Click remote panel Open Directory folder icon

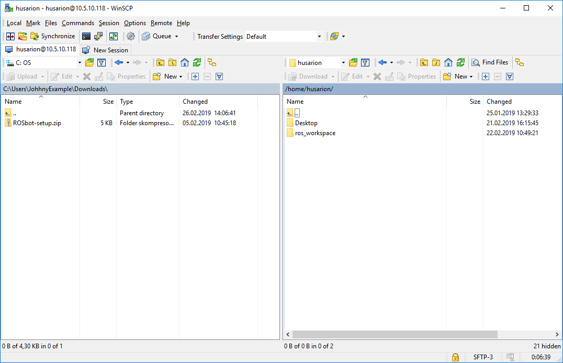click(x=353, y=62)
